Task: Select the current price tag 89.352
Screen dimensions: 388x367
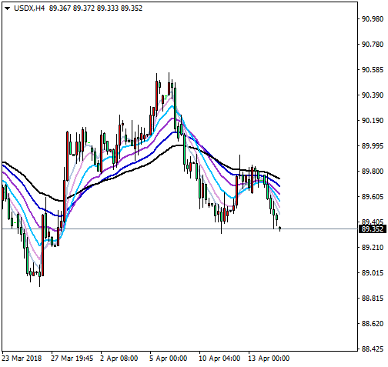Action: click(x=372, y=229)
